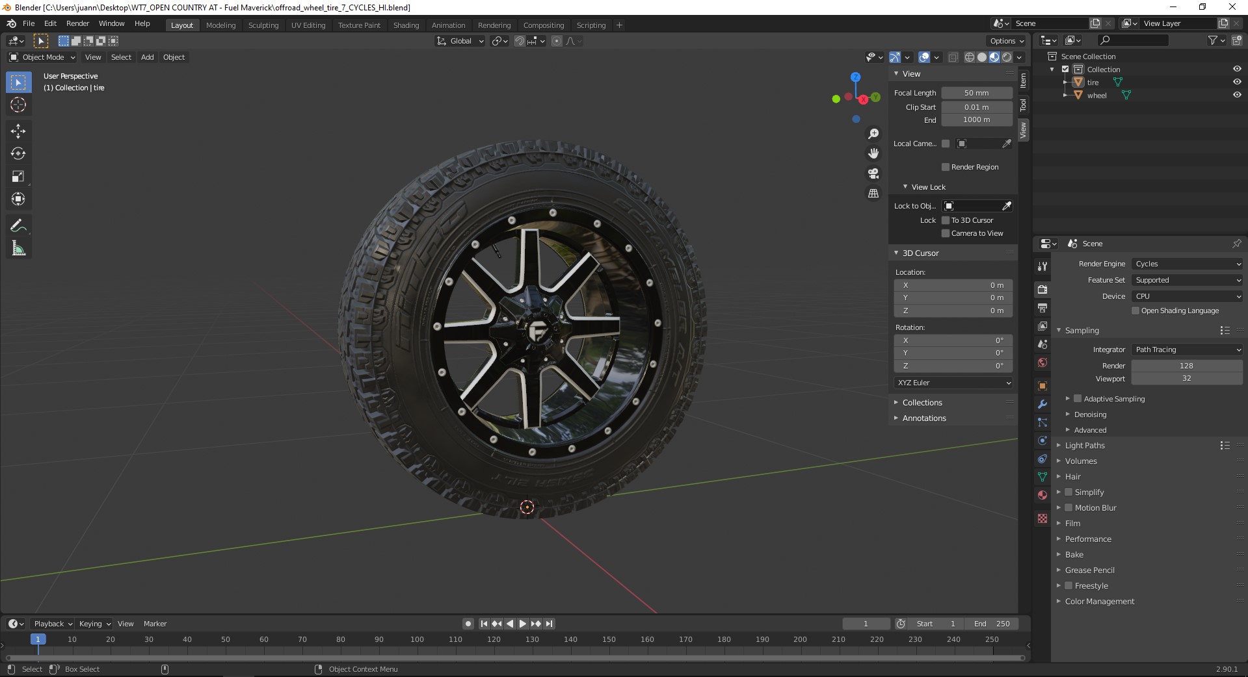Image resolution: width=1248 pixels, height=677 pixels.
Task: Click the Options button in viewport header
Action: [x=1007, y=41]
